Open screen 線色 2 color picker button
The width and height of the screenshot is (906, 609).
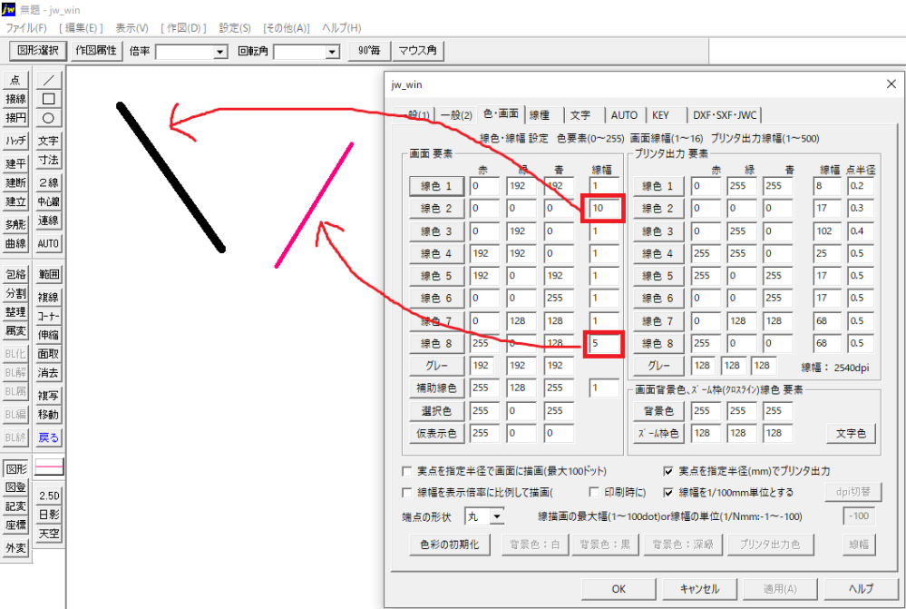[x=436, y=209]
